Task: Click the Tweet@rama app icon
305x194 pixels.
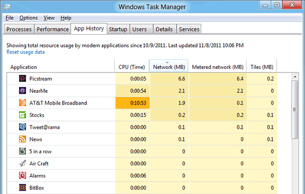Action: coord(22,127)
